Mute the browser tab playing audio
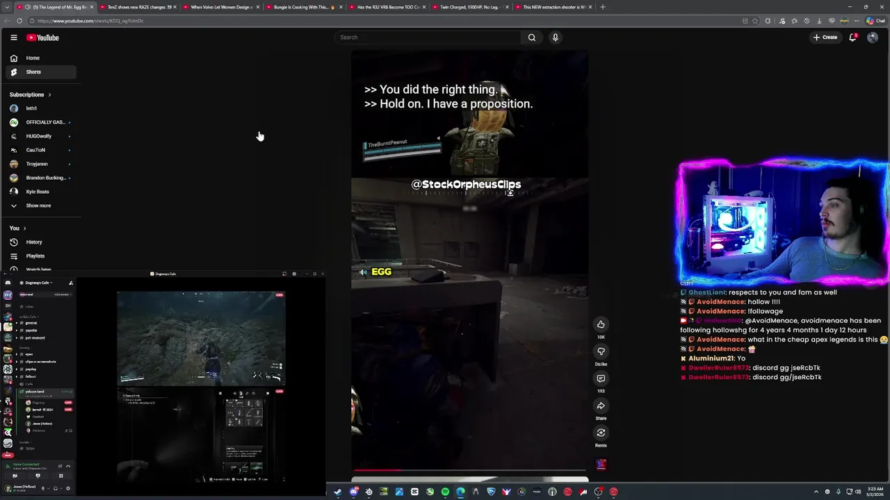 [x=29, y=7]
